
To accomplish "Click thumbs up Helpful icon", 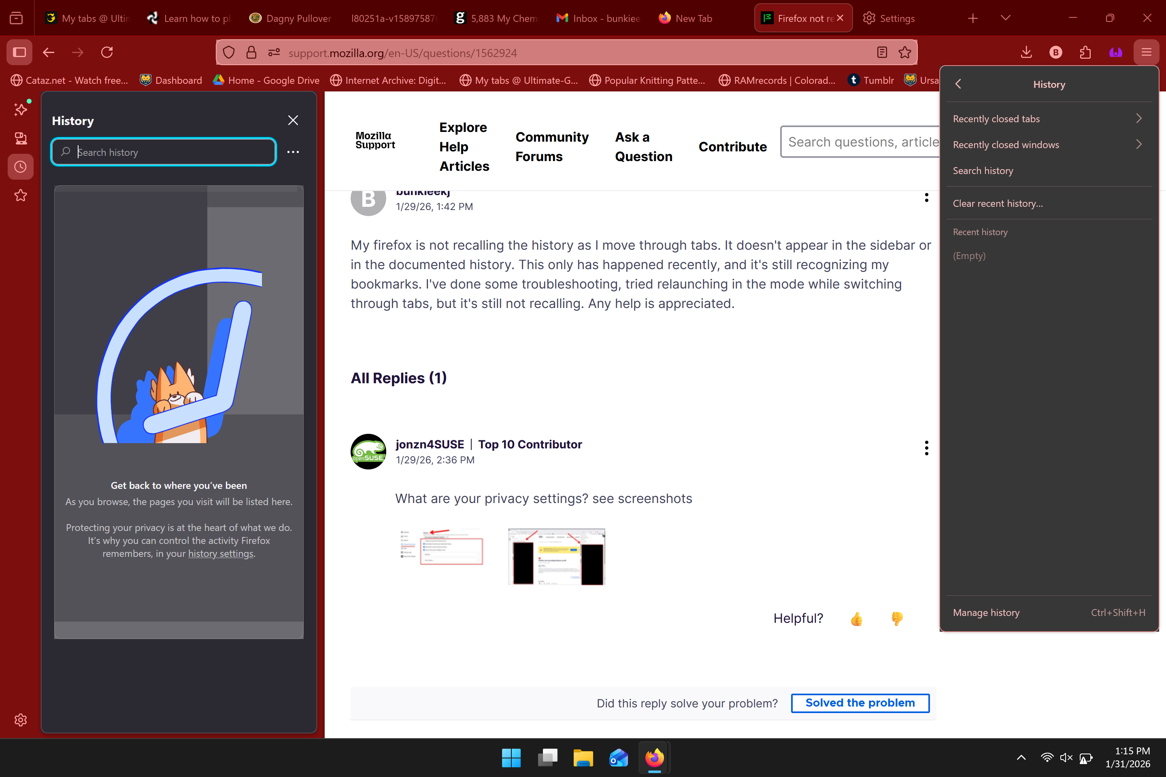I will [856, 619].
